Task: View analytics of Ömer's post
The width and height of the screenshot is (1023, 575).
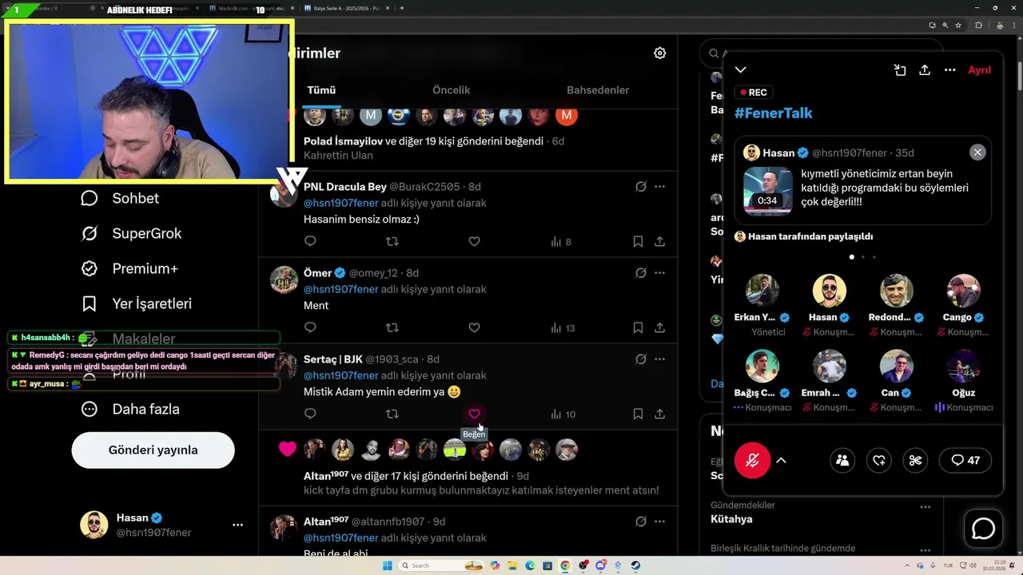Action: point(563,327)
